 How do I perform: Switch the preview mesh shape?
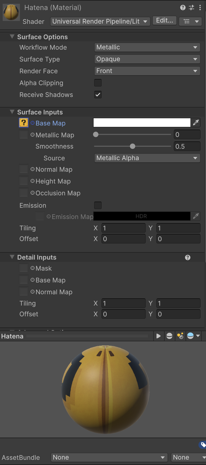pos(169,336)
